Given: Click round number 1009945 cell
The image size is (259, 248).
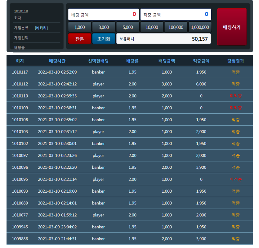Looking at the screenshot, I should point(20,227).
